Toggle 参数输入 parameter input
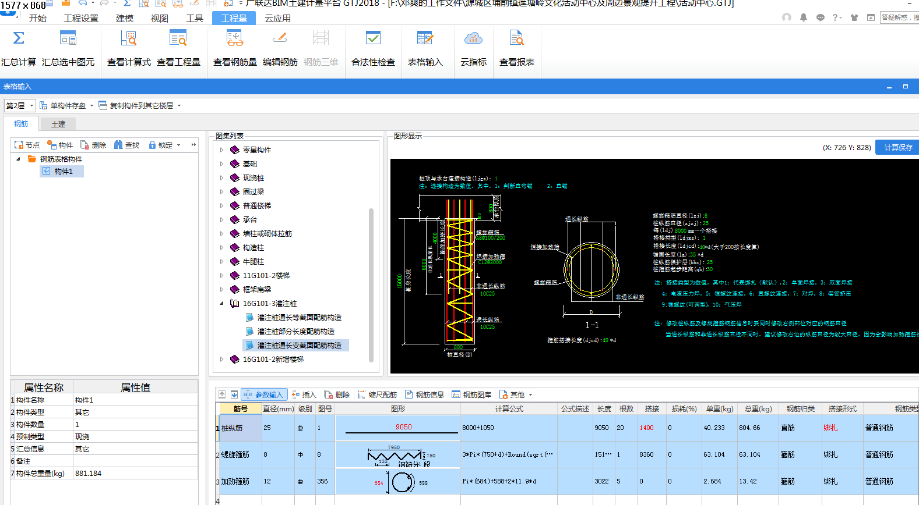 click(263, 394)
